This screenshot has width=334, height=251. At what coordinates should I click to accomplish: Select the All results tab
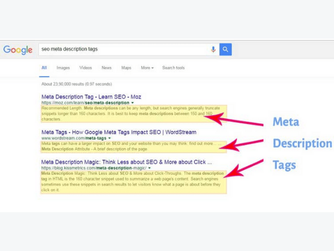tap(44, 68)
